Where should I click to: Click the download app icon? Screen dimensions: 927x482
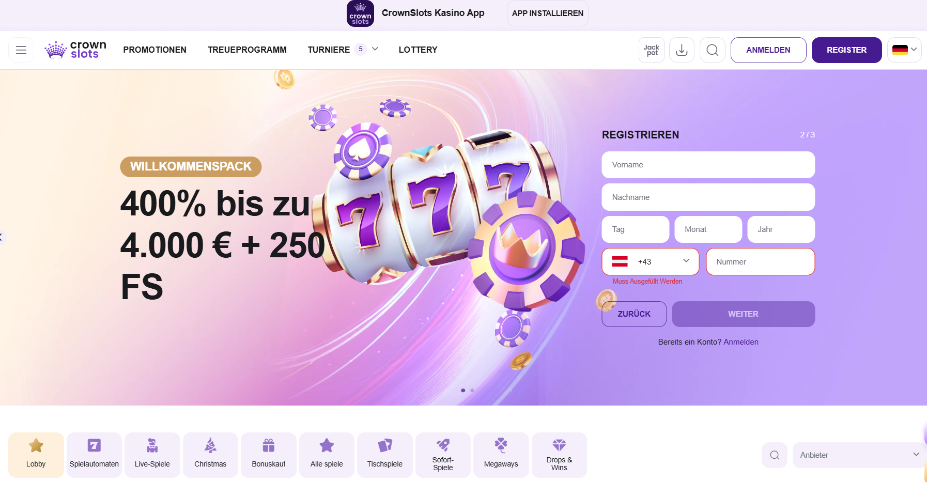682,50
